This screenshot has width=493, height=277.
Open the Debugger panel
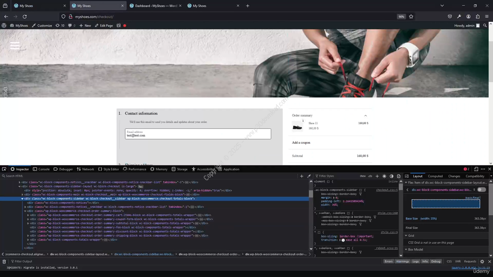(63, 169)
